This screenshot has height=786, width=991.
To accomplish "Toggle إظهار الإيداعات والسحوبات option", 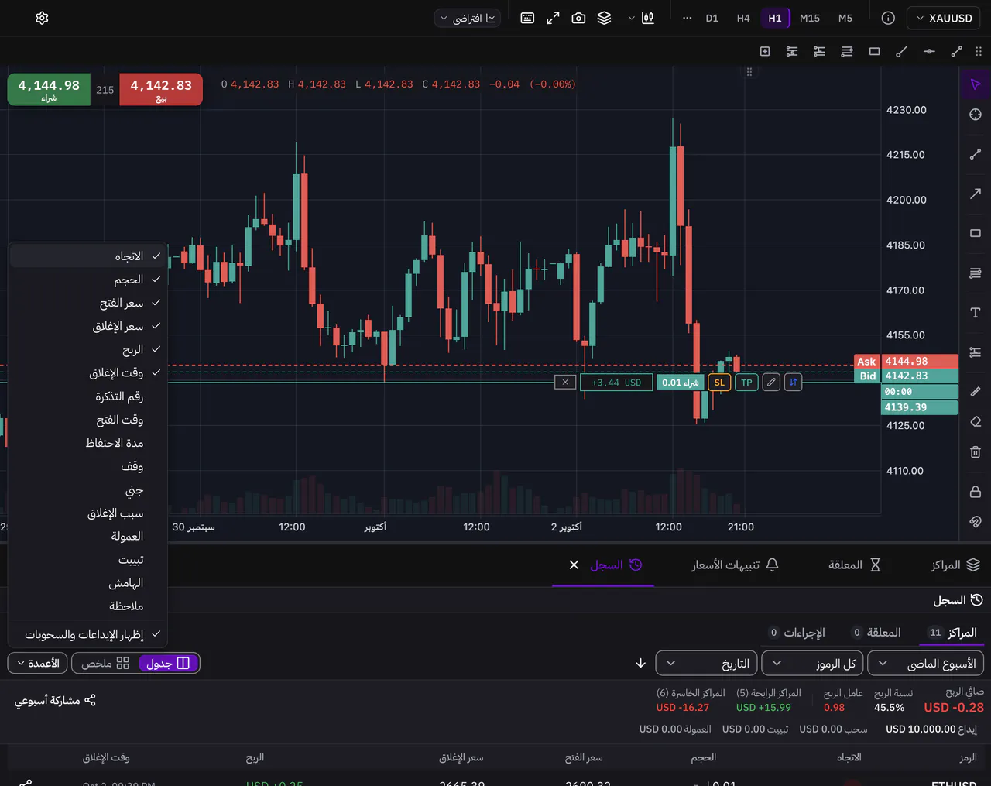I will 88,634.
